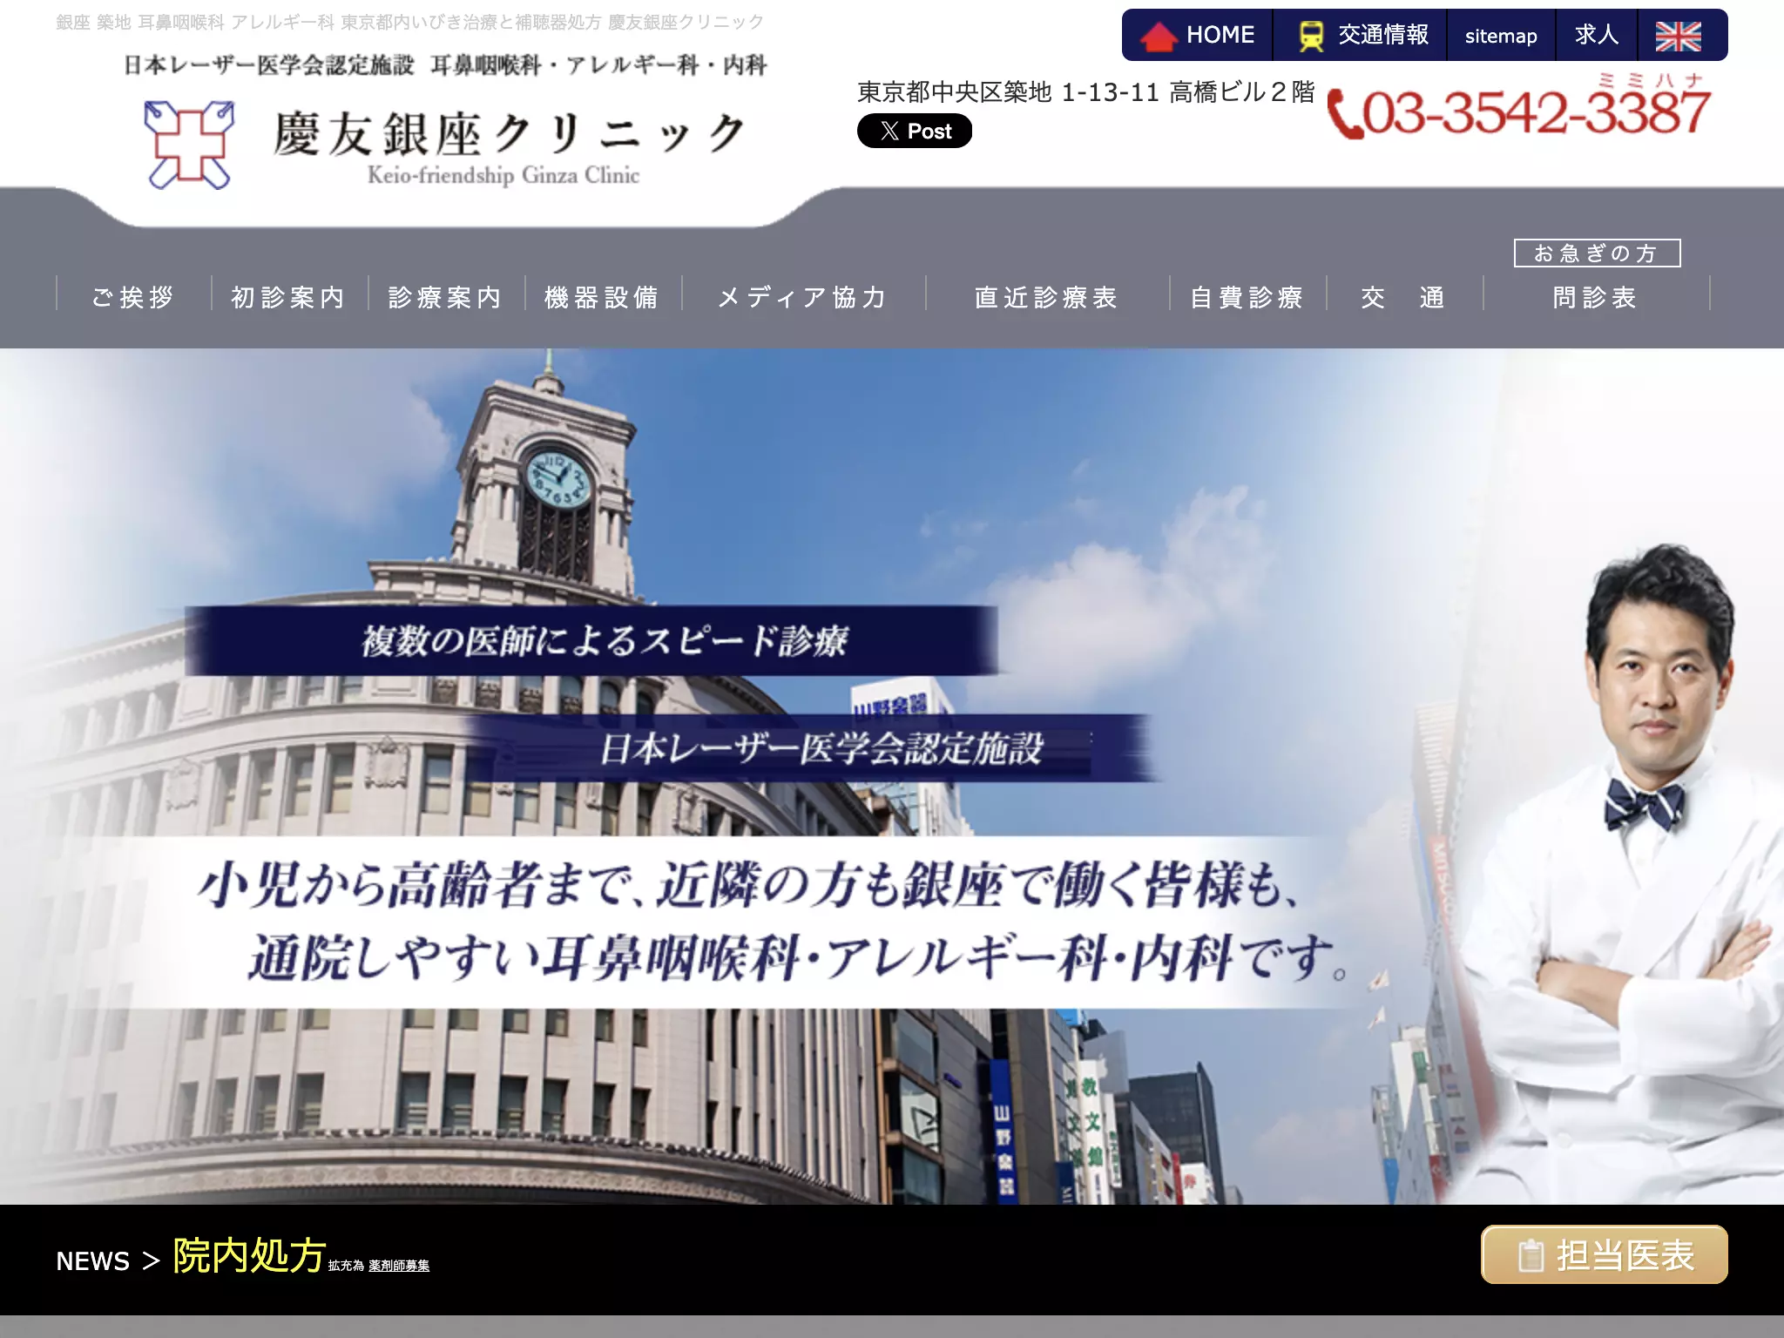This screenshot has height=1338, width=1784.
Task: Open the メディア協力 menu item
Action: pyautogui.click(x=802, y=297)
